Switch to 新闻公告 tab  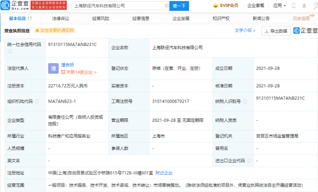261,19
